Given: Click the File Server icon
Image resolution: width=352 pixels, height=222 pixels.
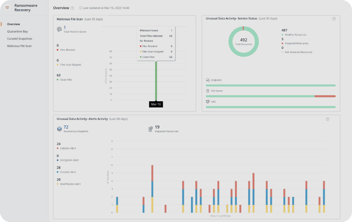Looking at the screenshot, I should pos(208,91).
